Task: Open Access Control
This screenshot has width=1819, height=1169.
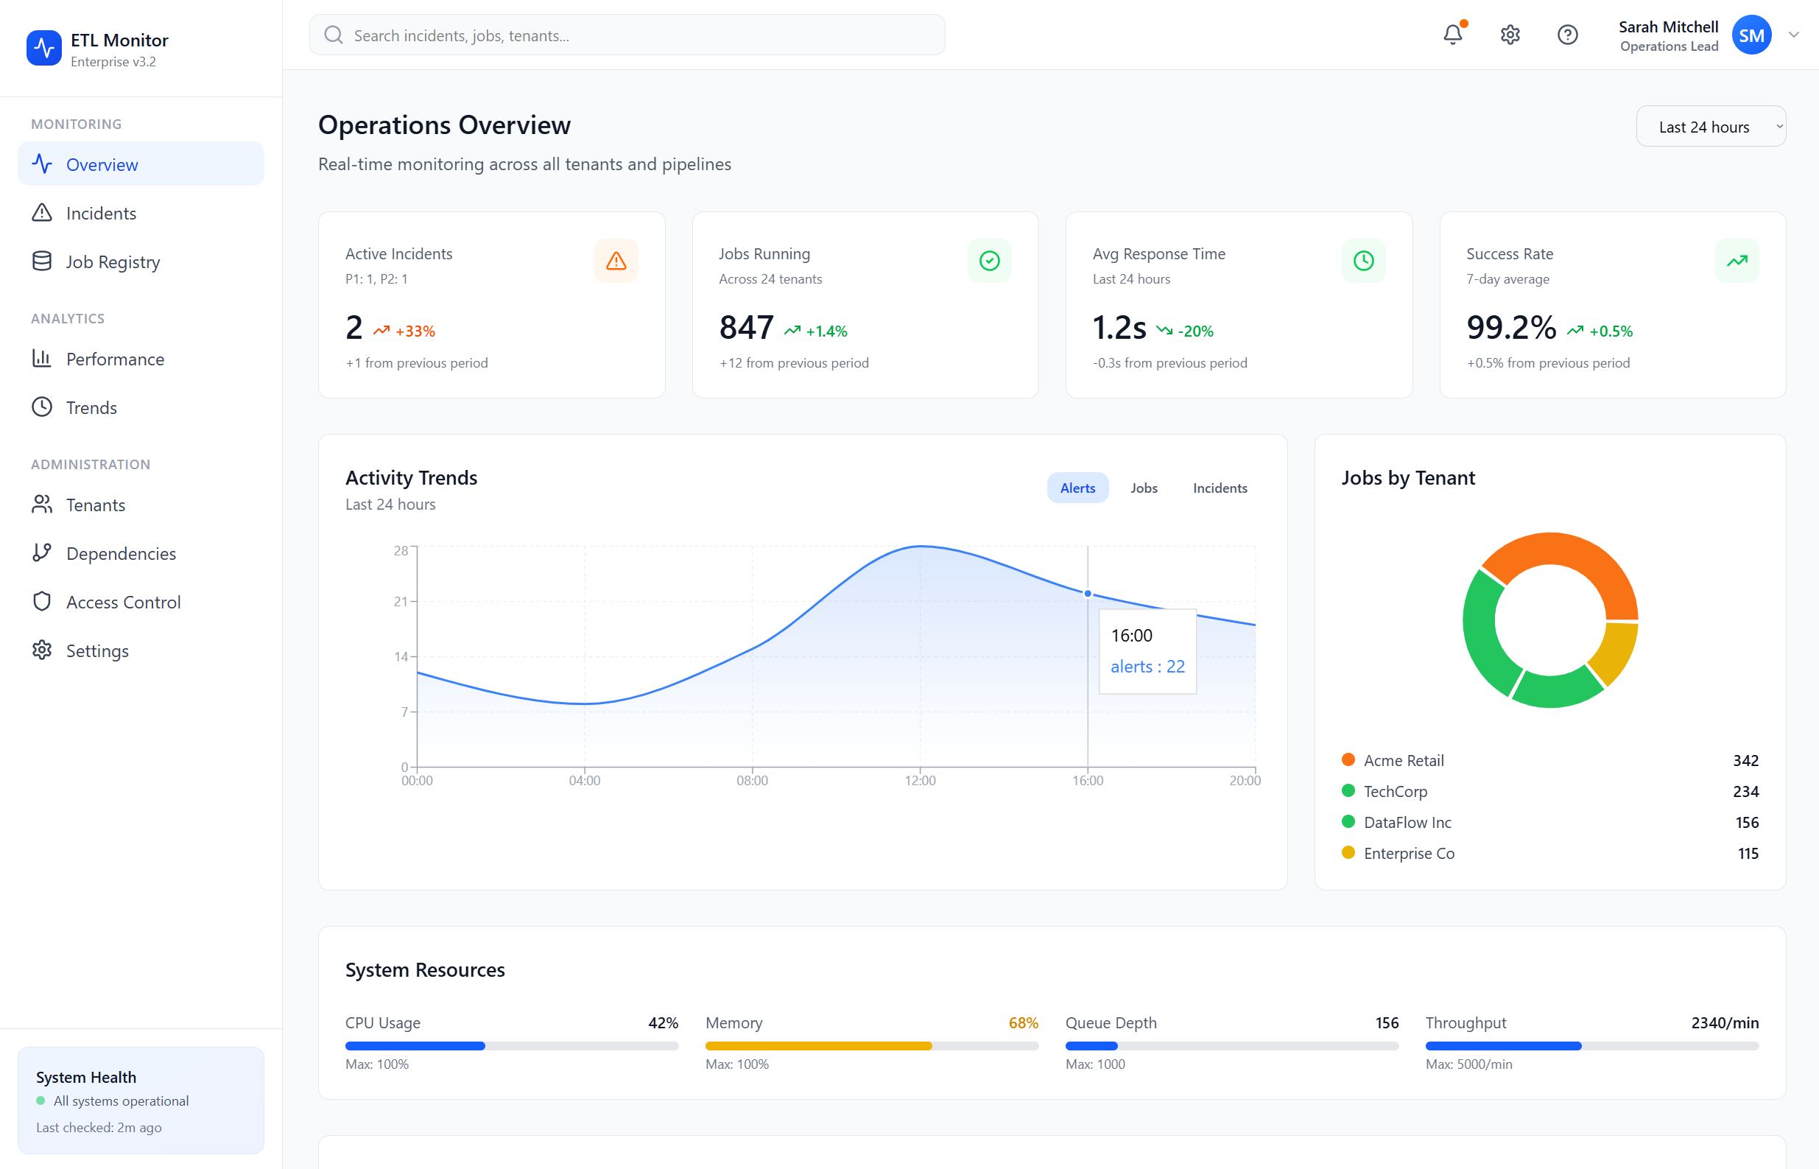Action: 141,601
